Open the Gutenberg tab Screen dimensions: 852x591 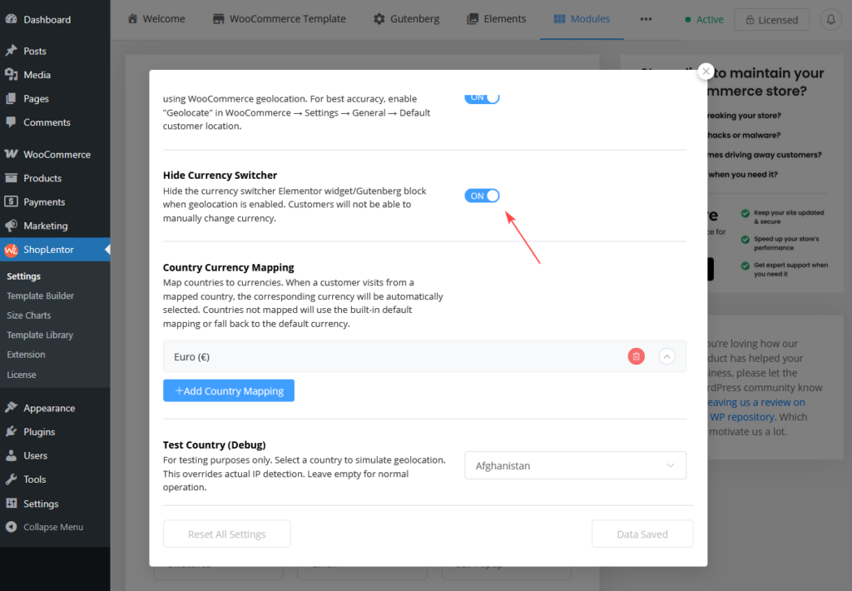coord(406,19)
